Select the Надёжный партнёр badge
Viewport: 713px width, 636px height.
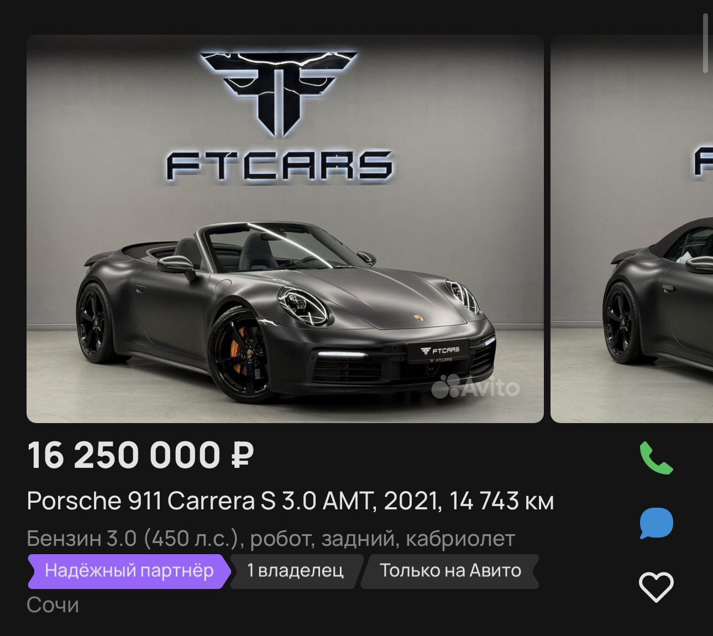coord(129,571)
